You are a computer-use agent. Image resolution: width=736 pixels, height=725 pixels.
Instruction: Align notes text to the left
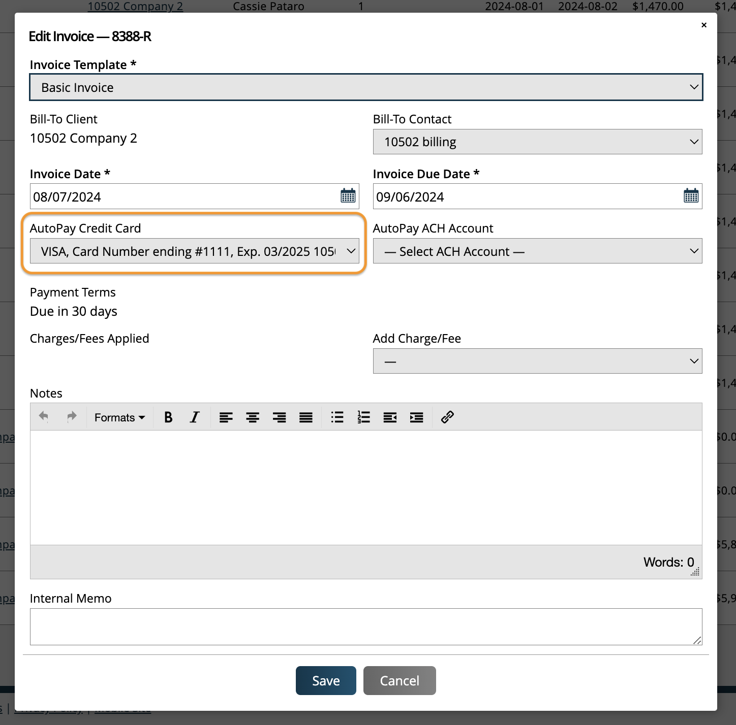coord(226,417)
